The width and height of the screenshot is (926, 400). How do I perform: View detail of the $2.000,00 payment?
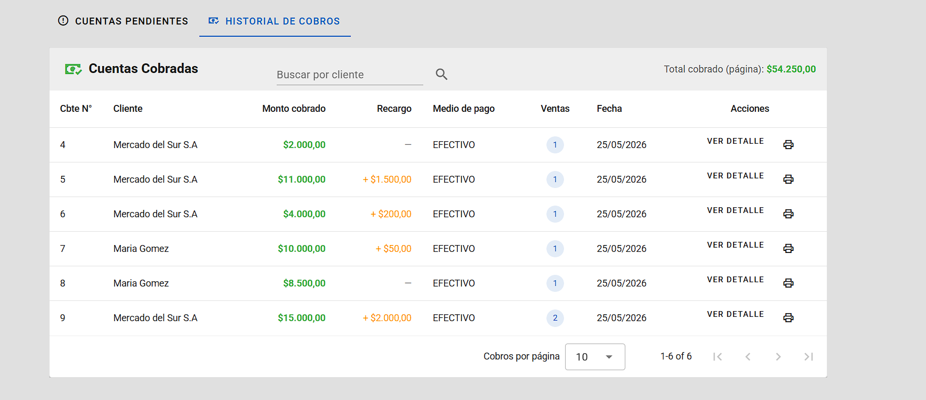pyautogui.click(x=735, y=141)
